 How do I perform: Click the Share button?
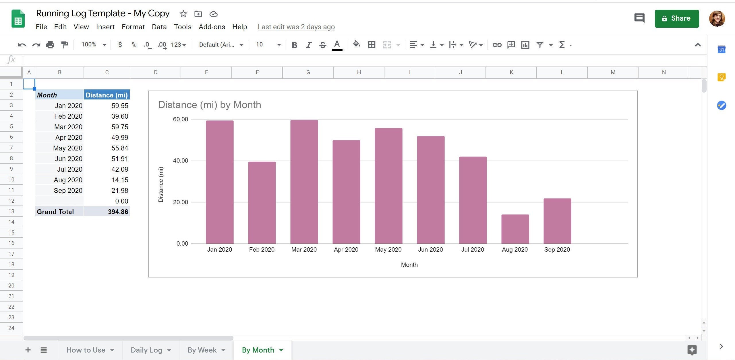click(x=677, y=18)
